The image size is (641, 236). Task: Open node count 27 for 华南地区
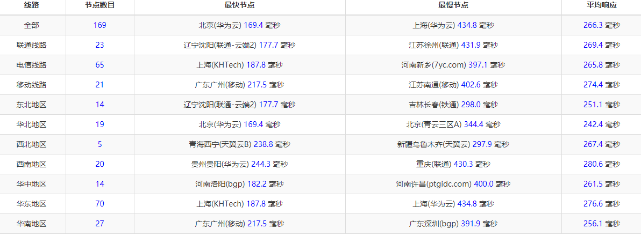99,224
